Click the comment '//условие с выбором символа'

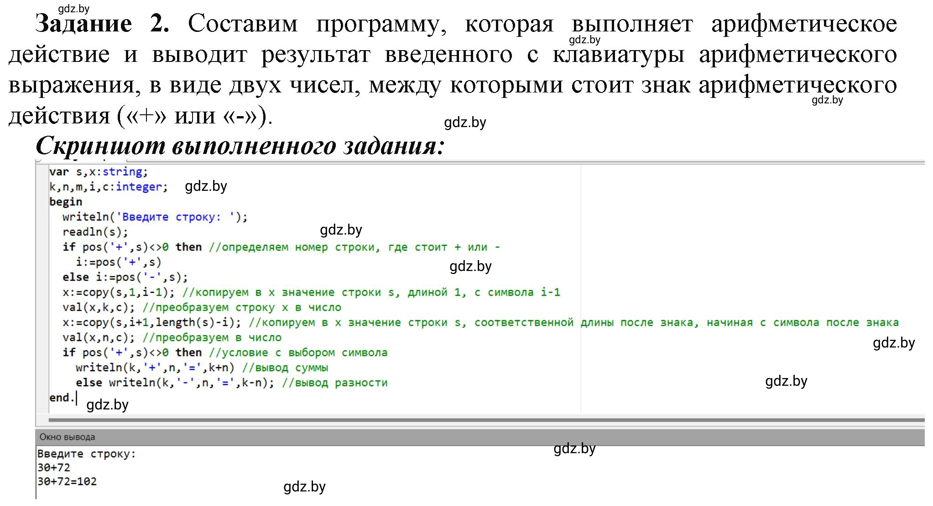coord(298,352)
